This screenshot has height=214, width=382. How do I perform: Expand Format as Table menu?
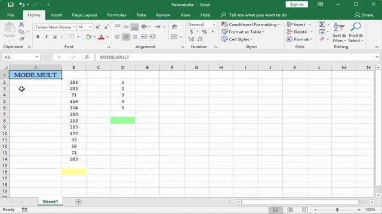(243, 32)
